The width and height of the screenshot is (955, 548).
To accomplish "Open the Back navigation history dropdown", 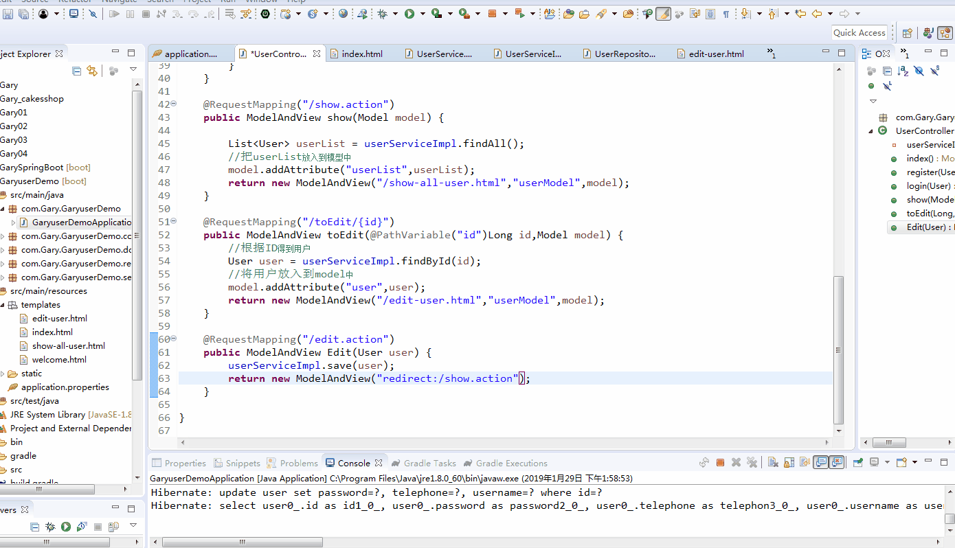I will coord(830,14).
